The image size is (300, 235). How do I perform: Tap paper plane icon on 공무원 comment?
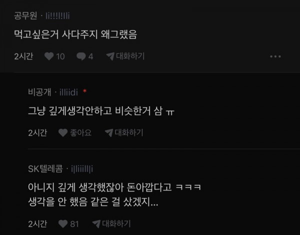click(110, 56)
